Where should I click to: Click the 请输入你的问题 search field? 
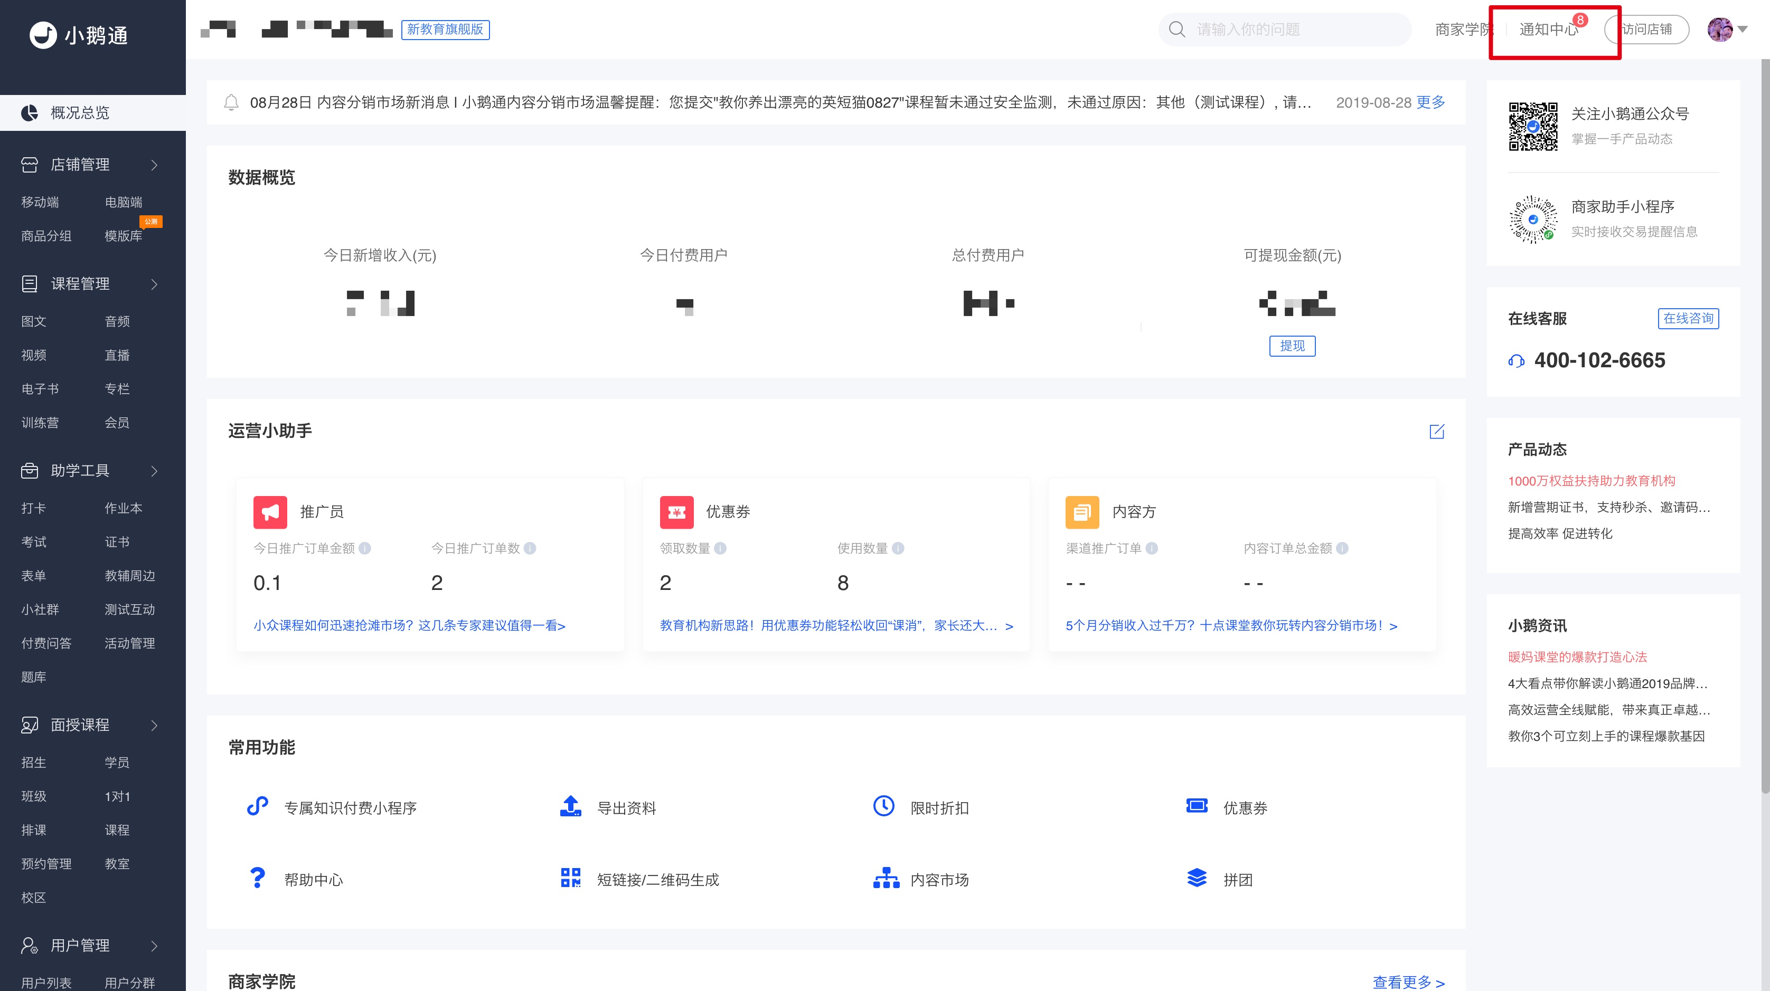[1285, 30]
